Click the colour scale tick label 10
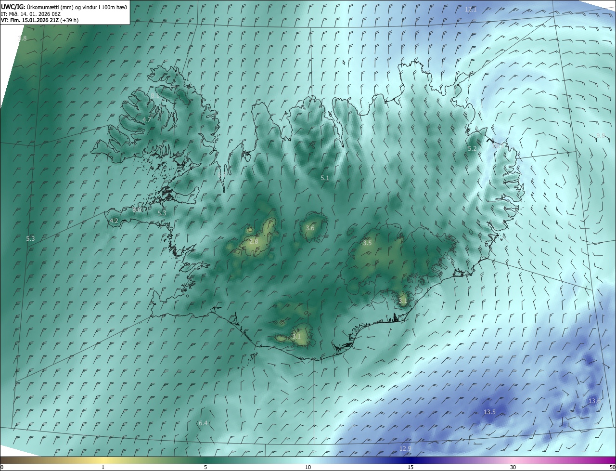 coord(308,467)
